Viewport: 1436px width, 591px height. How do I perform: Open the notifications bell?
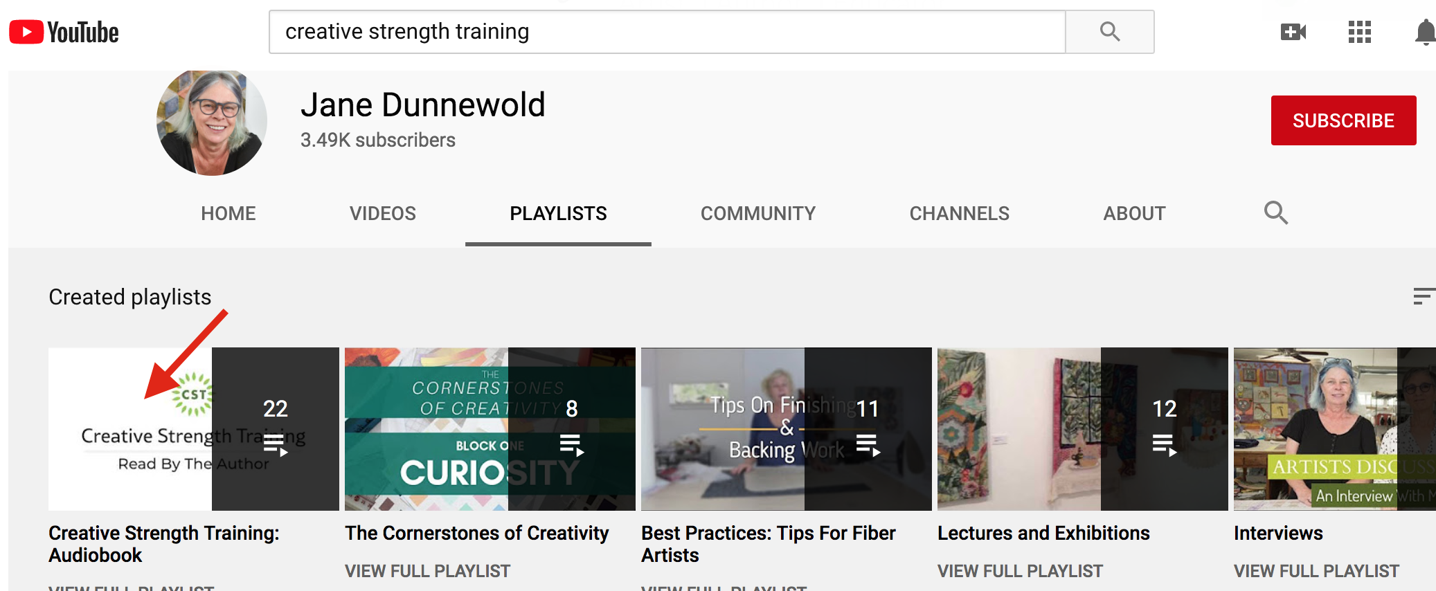1425,33
